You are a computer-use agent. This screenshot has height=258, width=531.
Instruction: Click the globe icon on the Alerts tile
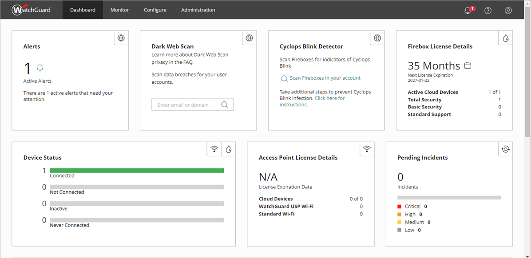121,38
